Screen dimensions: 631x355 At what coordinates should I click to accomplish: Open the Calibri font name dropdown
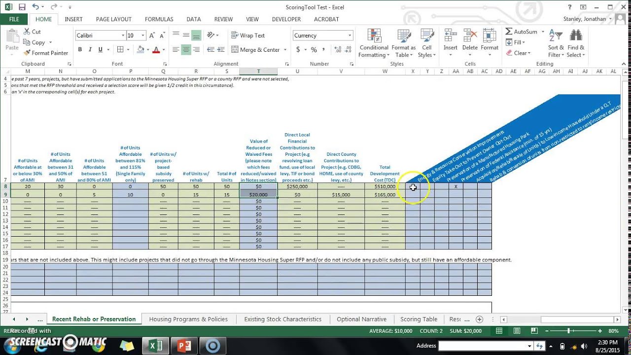(123, 35)
